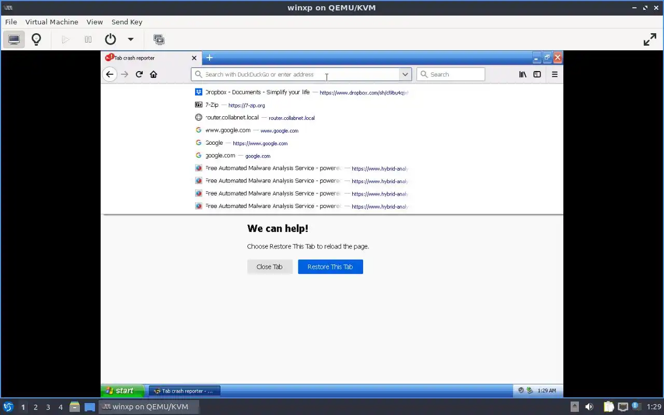Image resolution: width=664 pixels, height=415 pixels.
Task: Open the host network tray icon
Action: pyautogui.click(x=623, y=407)
